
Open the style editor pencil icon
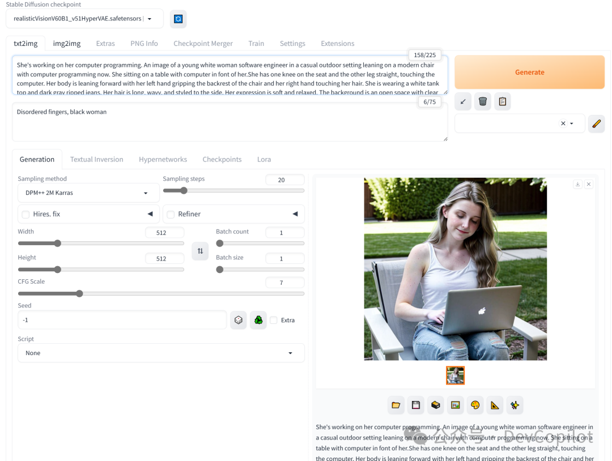(596, 123)
